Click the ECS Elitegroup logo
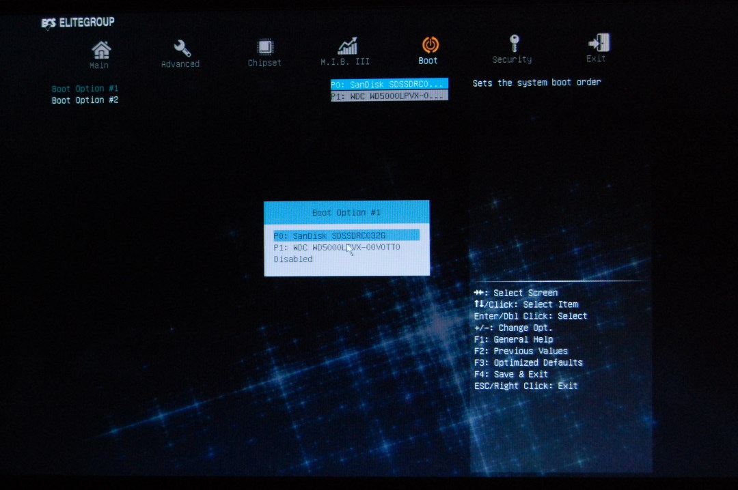Viewport: 738px width, 490px height. [x=78, y=23]
